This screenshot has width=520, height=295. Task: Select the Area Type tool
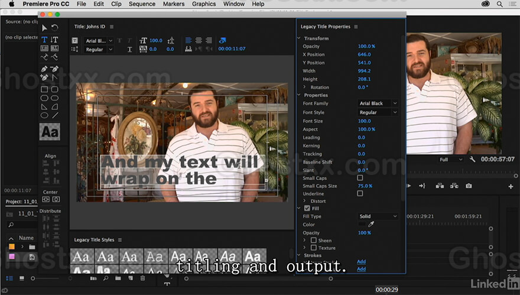tap(44, 48)
